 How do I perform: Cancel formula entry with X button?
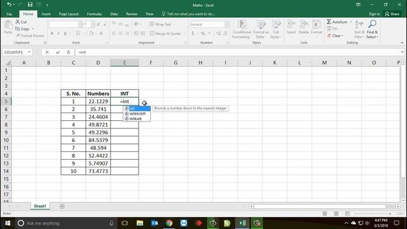47,52
